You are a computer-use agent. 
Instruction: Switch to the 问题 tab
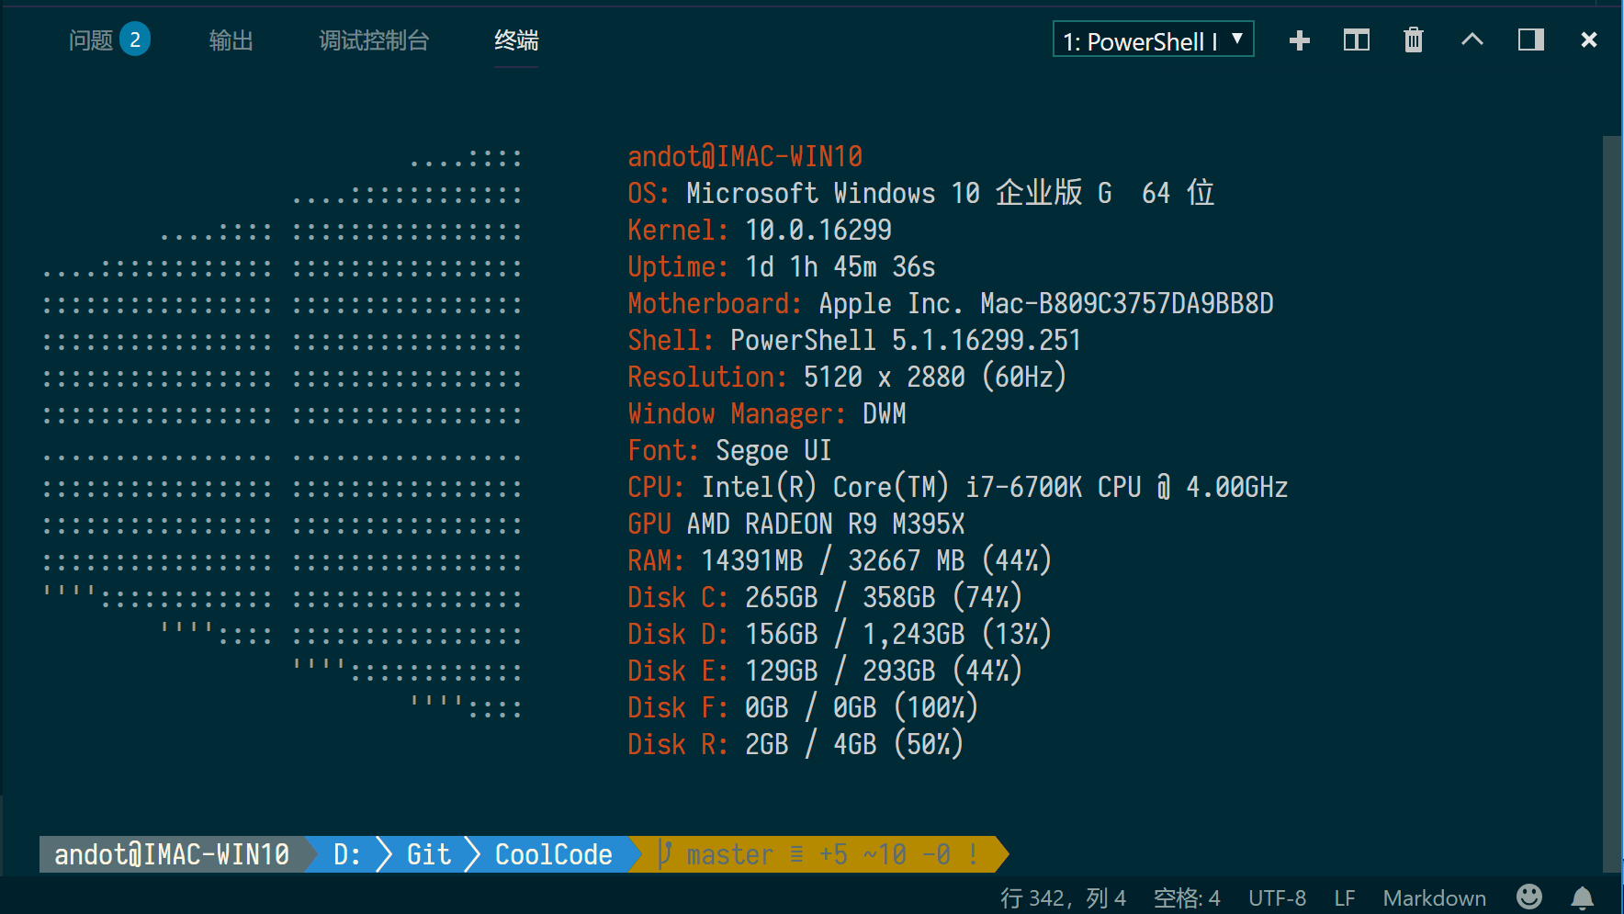coord(91,40)
